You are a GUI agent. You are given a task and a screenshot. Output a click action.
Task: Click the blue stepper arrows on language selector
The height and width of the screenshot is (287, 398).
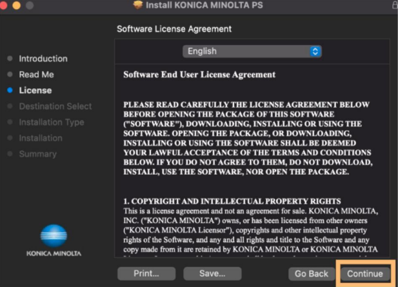[315, 52]
